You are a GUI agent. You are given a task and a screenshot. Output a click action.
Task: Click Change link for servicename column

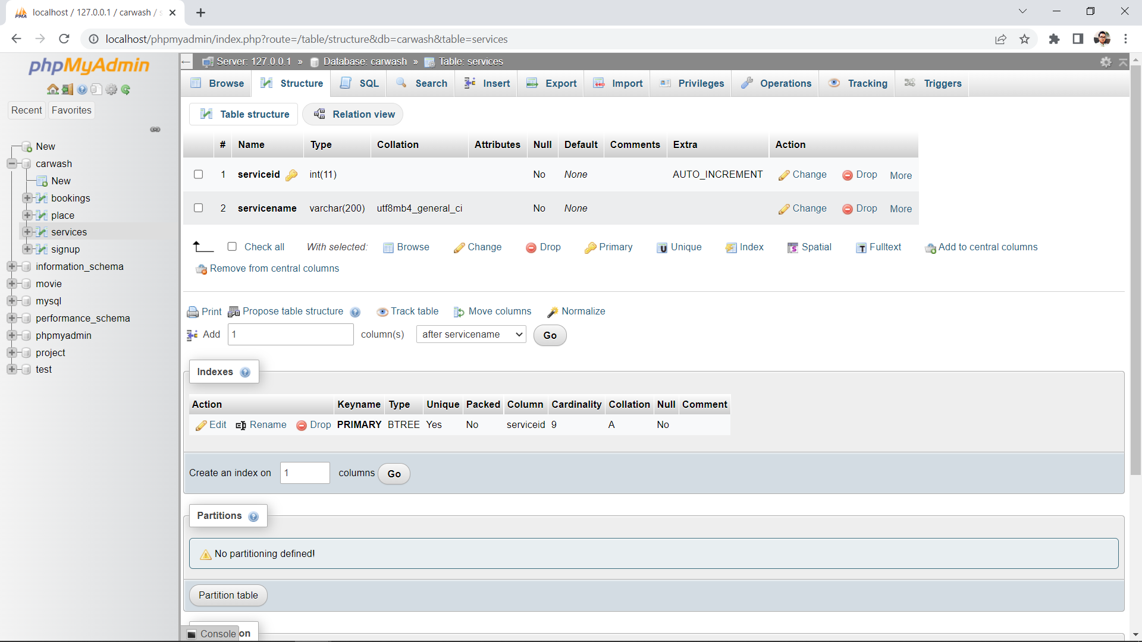click(x=803, y=209)
